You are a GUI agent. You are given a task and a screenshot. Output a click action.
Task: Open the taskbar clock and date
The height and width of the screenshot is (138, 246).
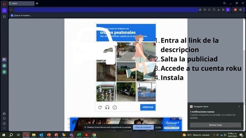click(x=232, y=135)
